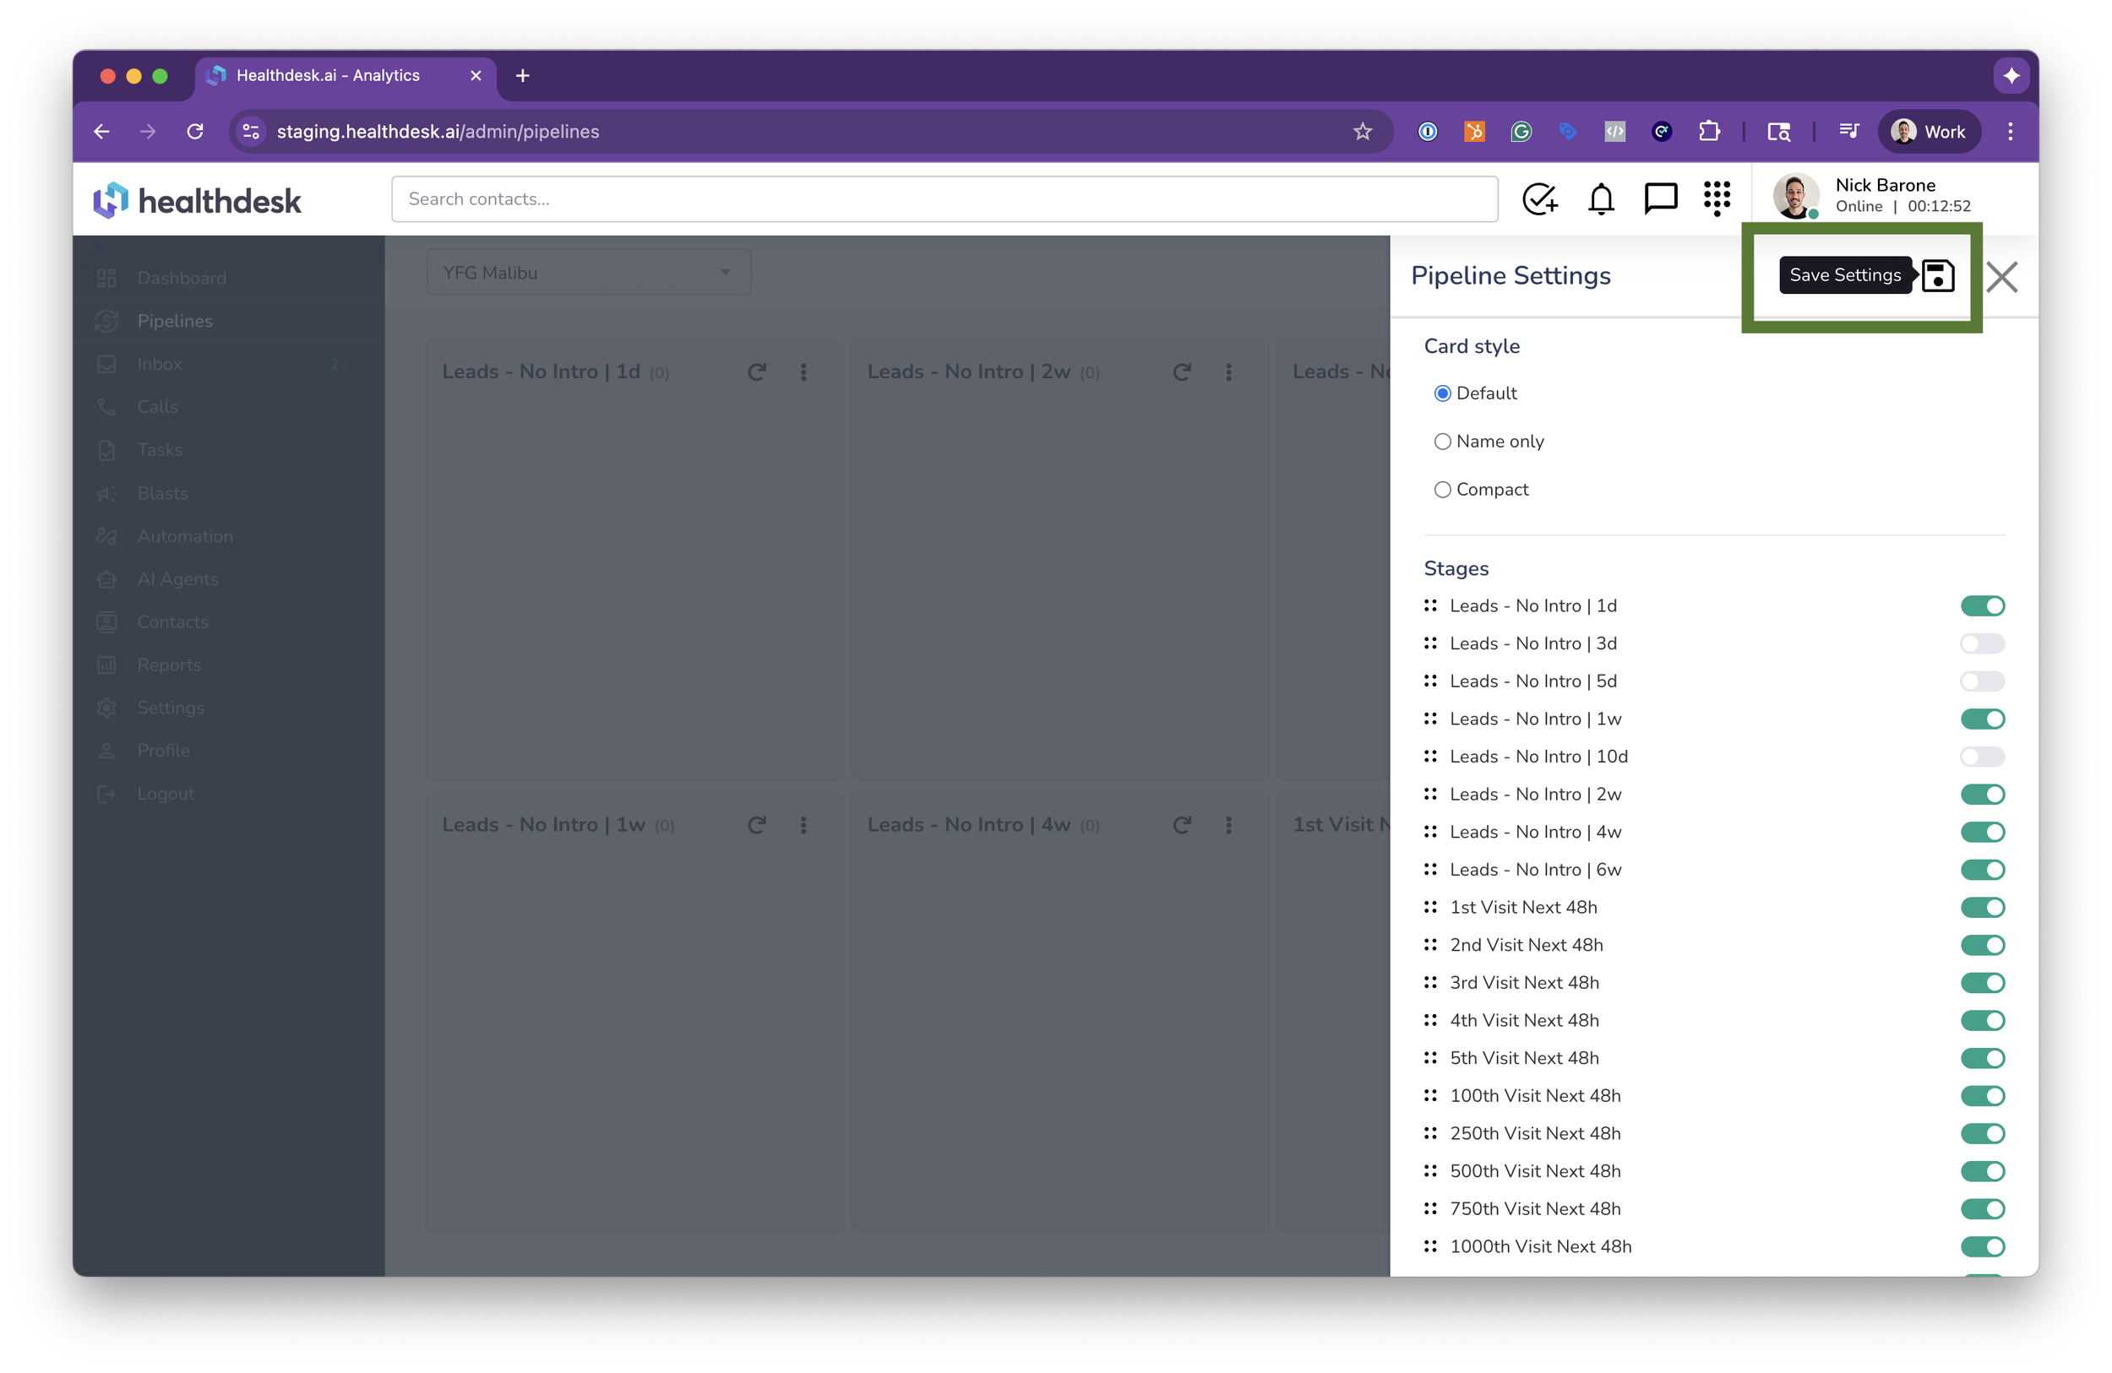Open the Nick Barone user profile

pyautogui.click(x=1872, y=196)
